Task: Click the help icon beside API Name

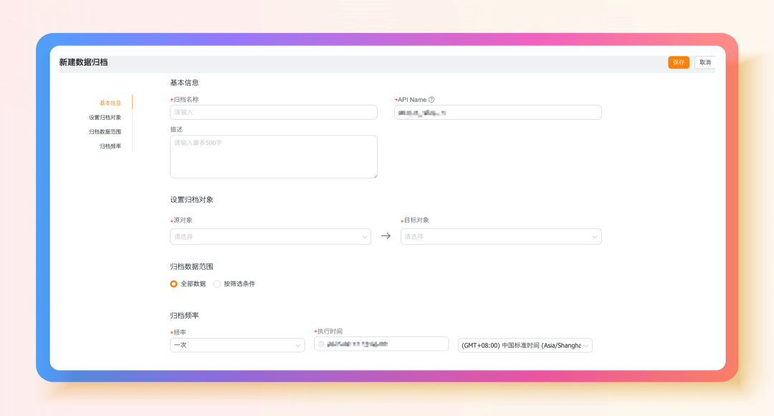Action: (431, 100)
